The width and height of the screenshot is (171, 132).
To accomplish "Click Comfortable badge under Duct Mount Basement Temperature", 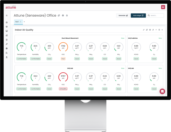I will 22,59.
